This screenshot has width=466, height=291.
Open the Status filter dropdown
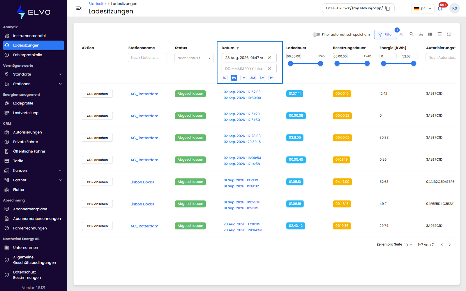coord(194,58)
